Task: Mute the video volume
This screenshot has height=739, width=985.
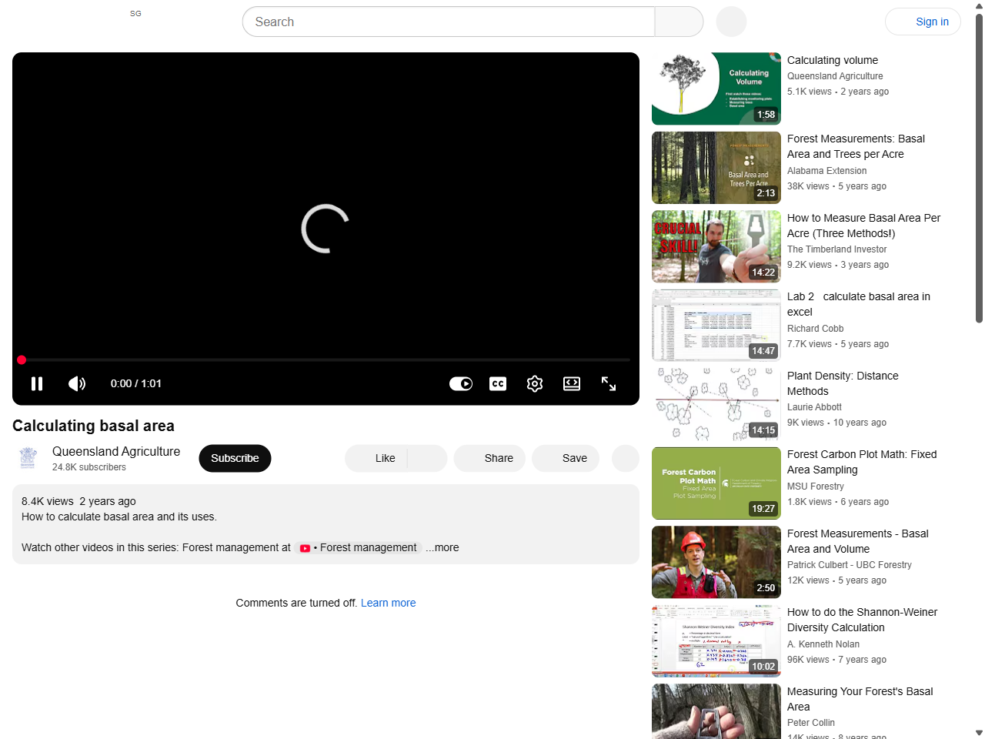Action: 76,383
